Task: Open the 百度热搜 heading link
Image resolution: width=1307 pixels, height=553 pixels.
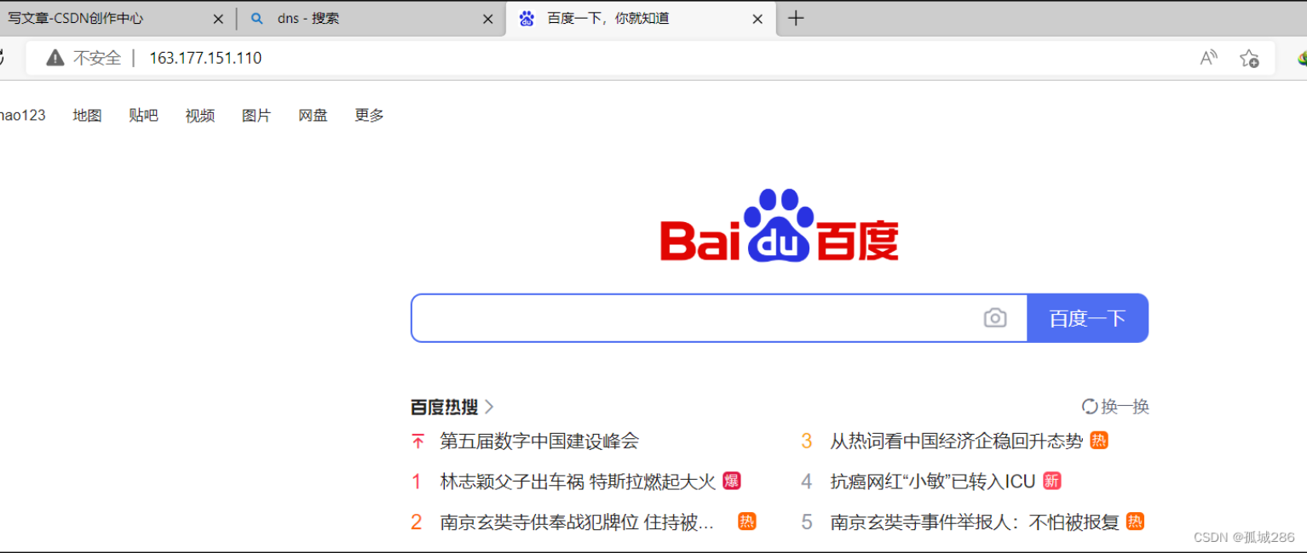Action: [452, 407]
